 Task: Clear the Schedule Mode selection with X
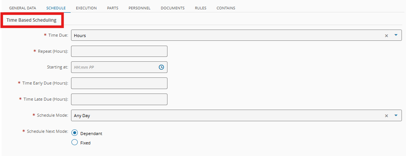386,116
